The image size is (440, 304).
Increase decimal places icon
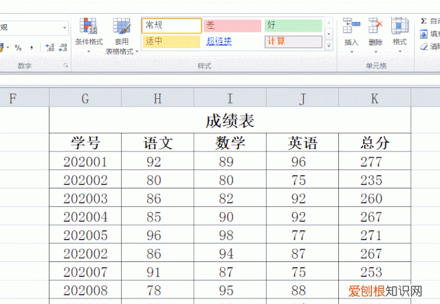[x=49, y=47]
